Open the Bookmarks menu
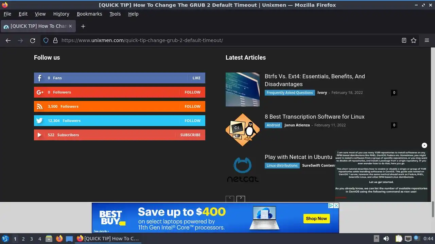 tap(89, 14)
